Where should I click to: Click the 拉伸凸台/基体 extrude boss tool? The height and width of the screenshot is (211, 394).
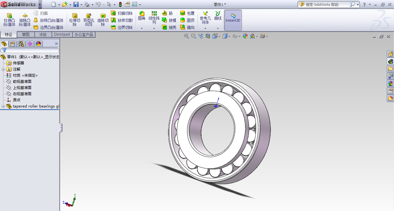[9, 20]
